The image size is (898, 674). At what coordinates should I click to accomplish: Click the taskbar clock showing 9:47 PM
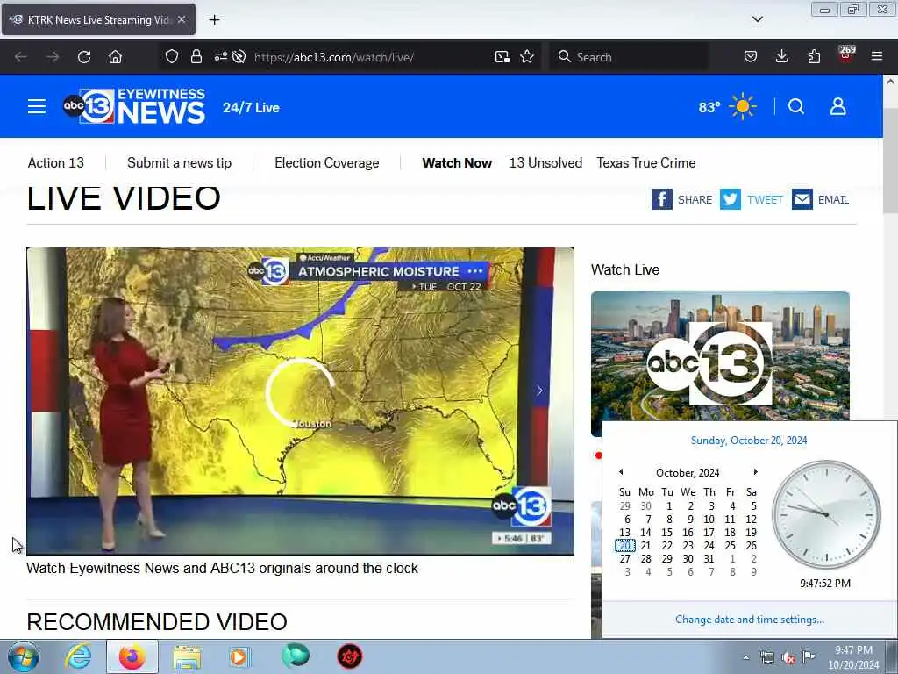[x=853, y=657]
